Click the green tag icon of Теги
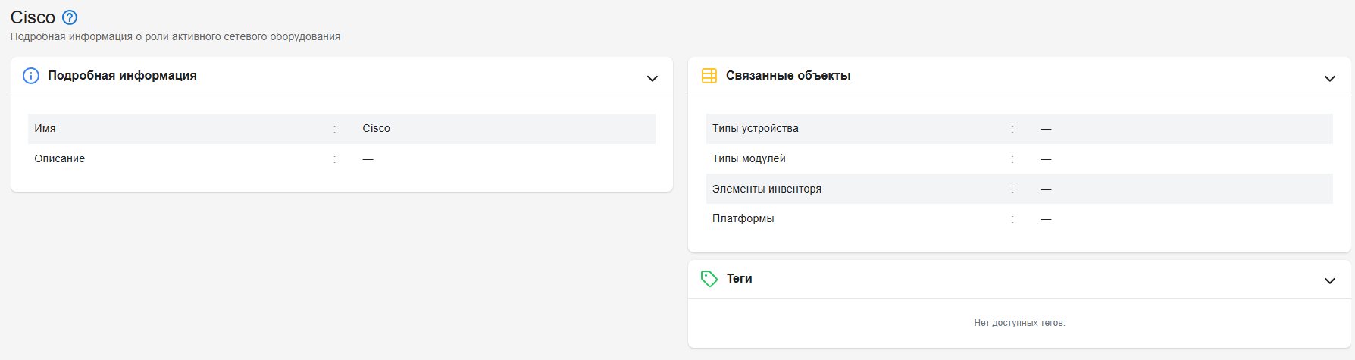This screenshot has width=1355, height=360. click(709, 279)
